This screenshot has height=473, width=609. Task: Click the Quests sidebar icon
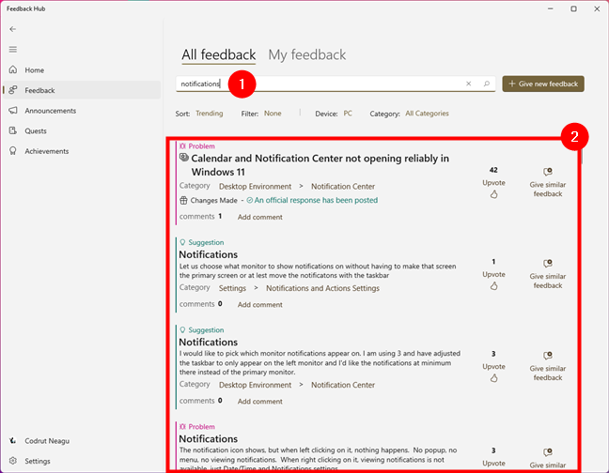pyautogui.click(x=13, y=130)
